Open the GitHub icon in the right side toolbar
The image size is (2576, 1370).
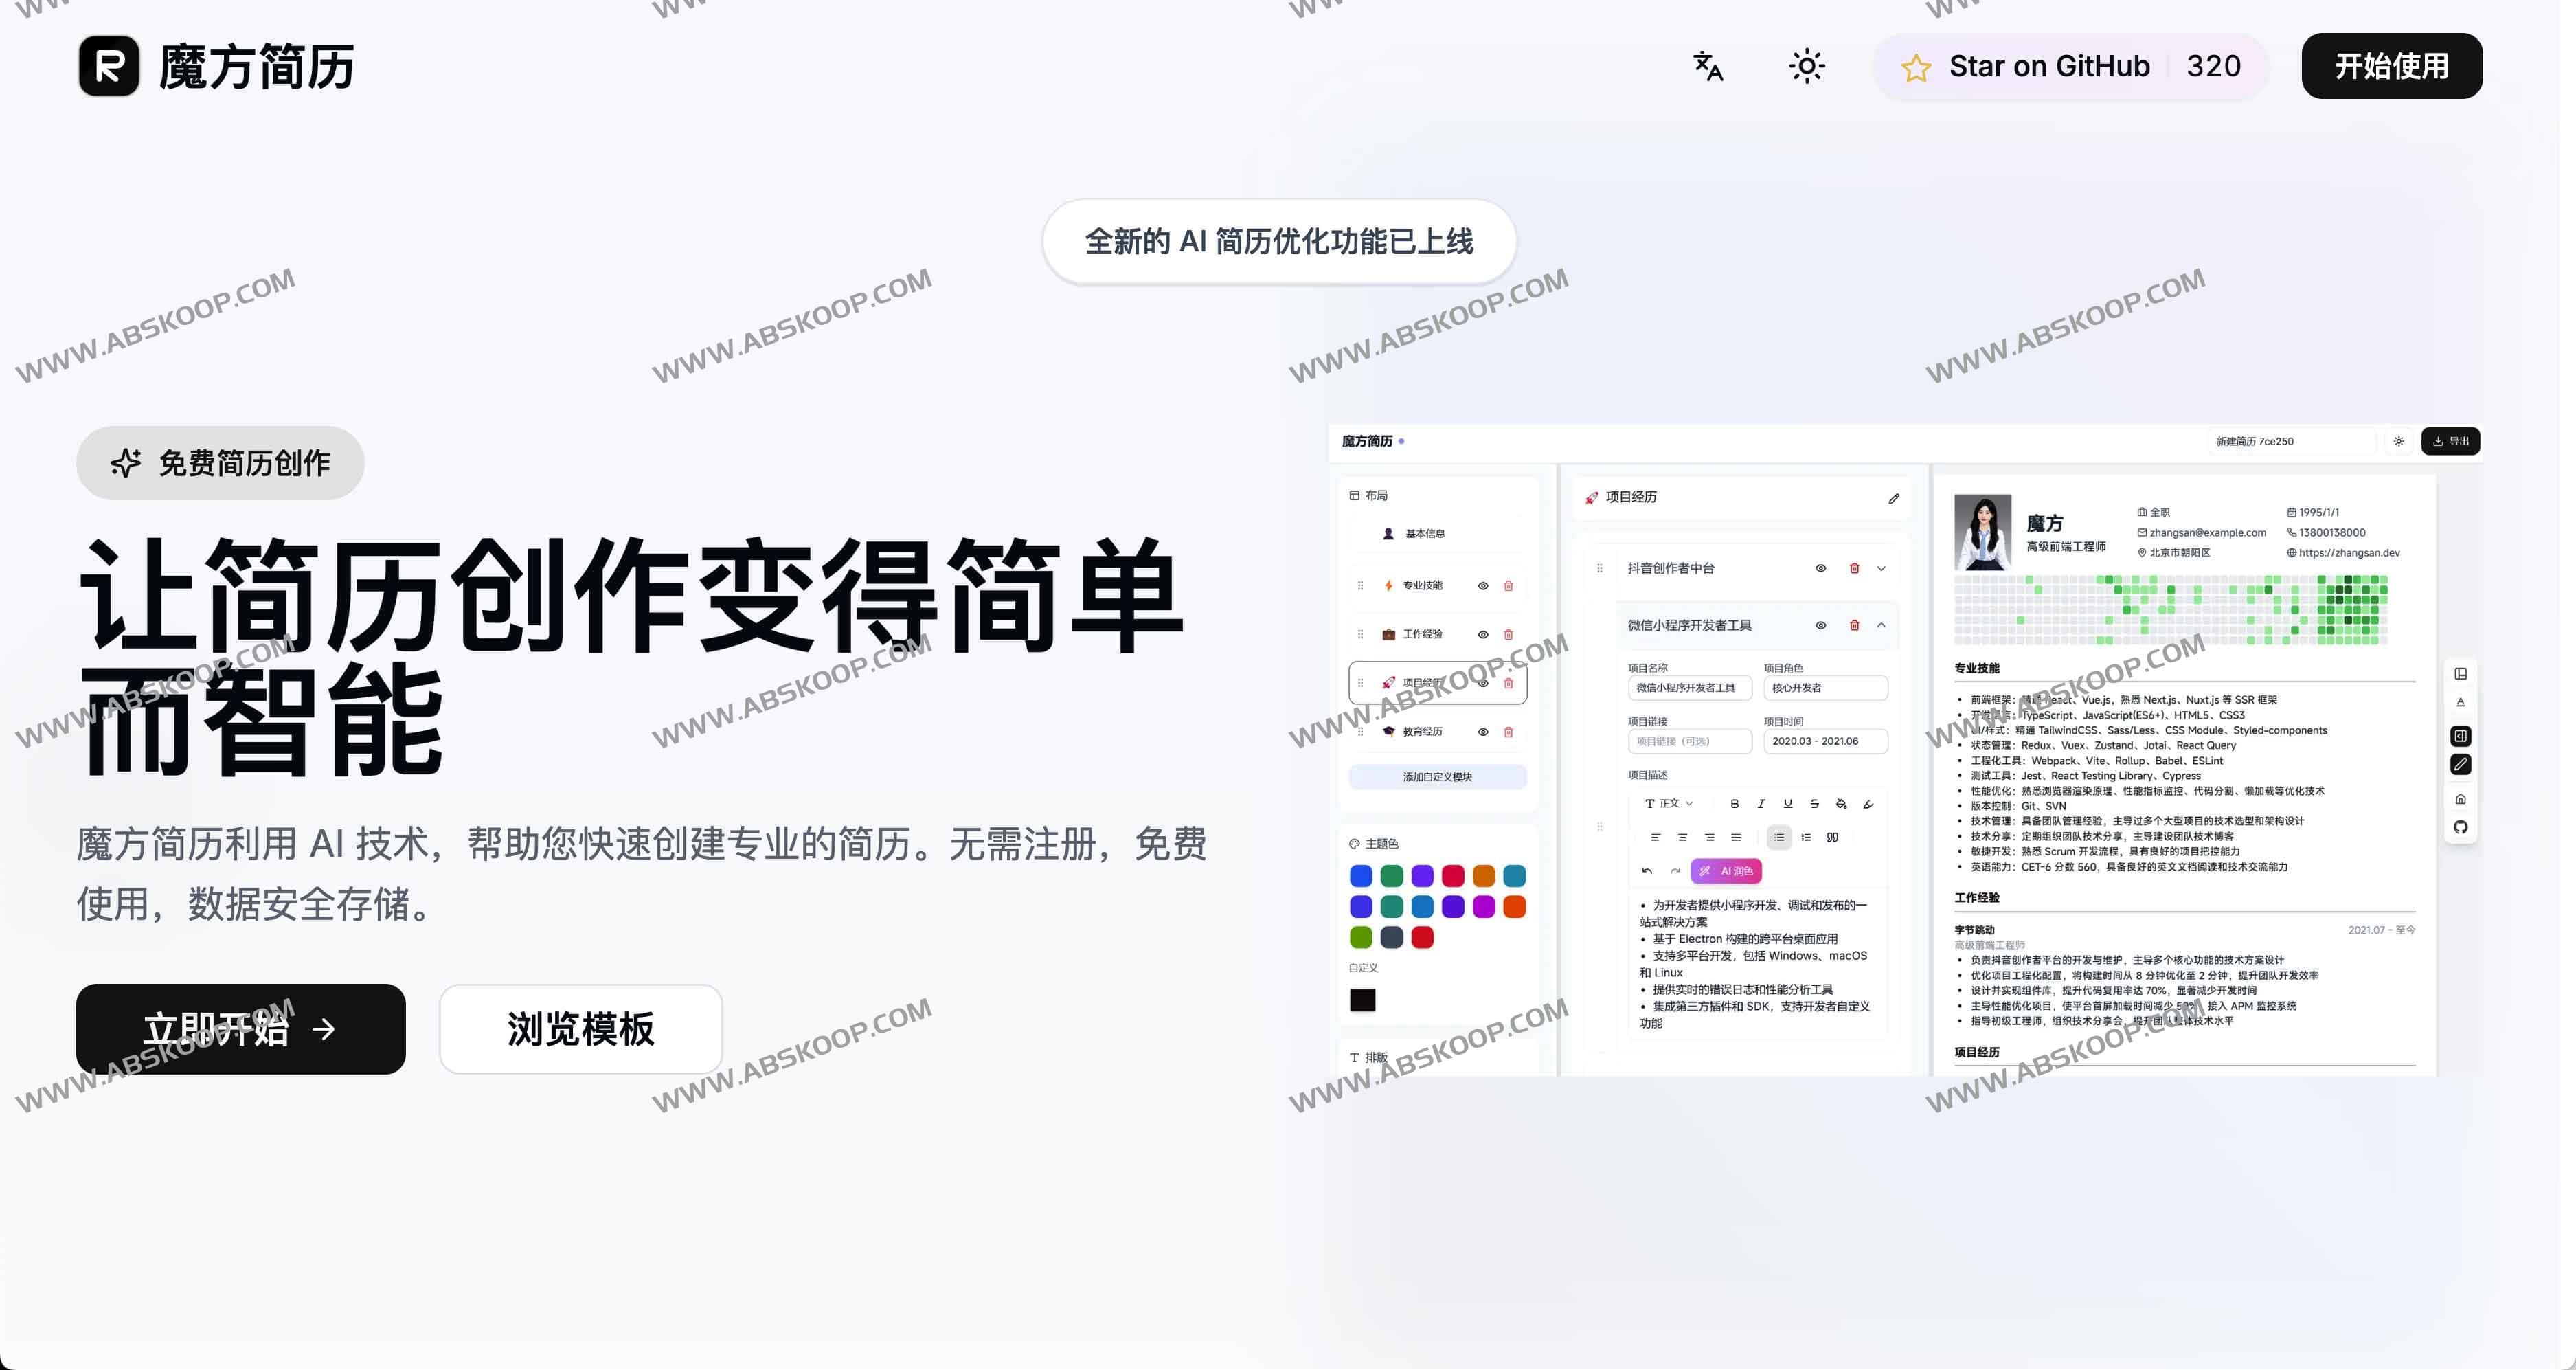click(2462, 826)
